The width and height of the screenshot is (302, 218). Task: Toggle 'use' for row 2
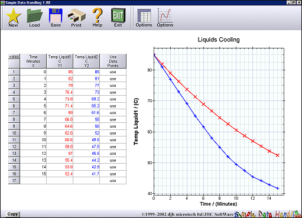pos(113,79)
